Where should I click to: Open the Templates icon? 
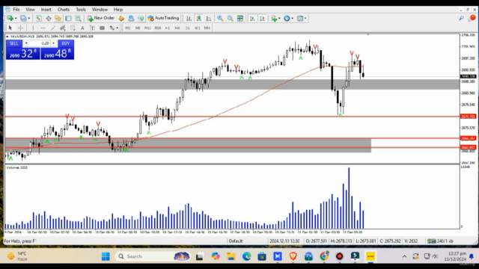point(300,18)
